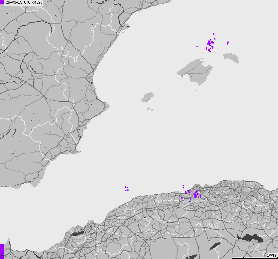Click the purple lightning strike cluster near Menorca
The width and height of the screenshot is (278, 259).
(210, 43)
